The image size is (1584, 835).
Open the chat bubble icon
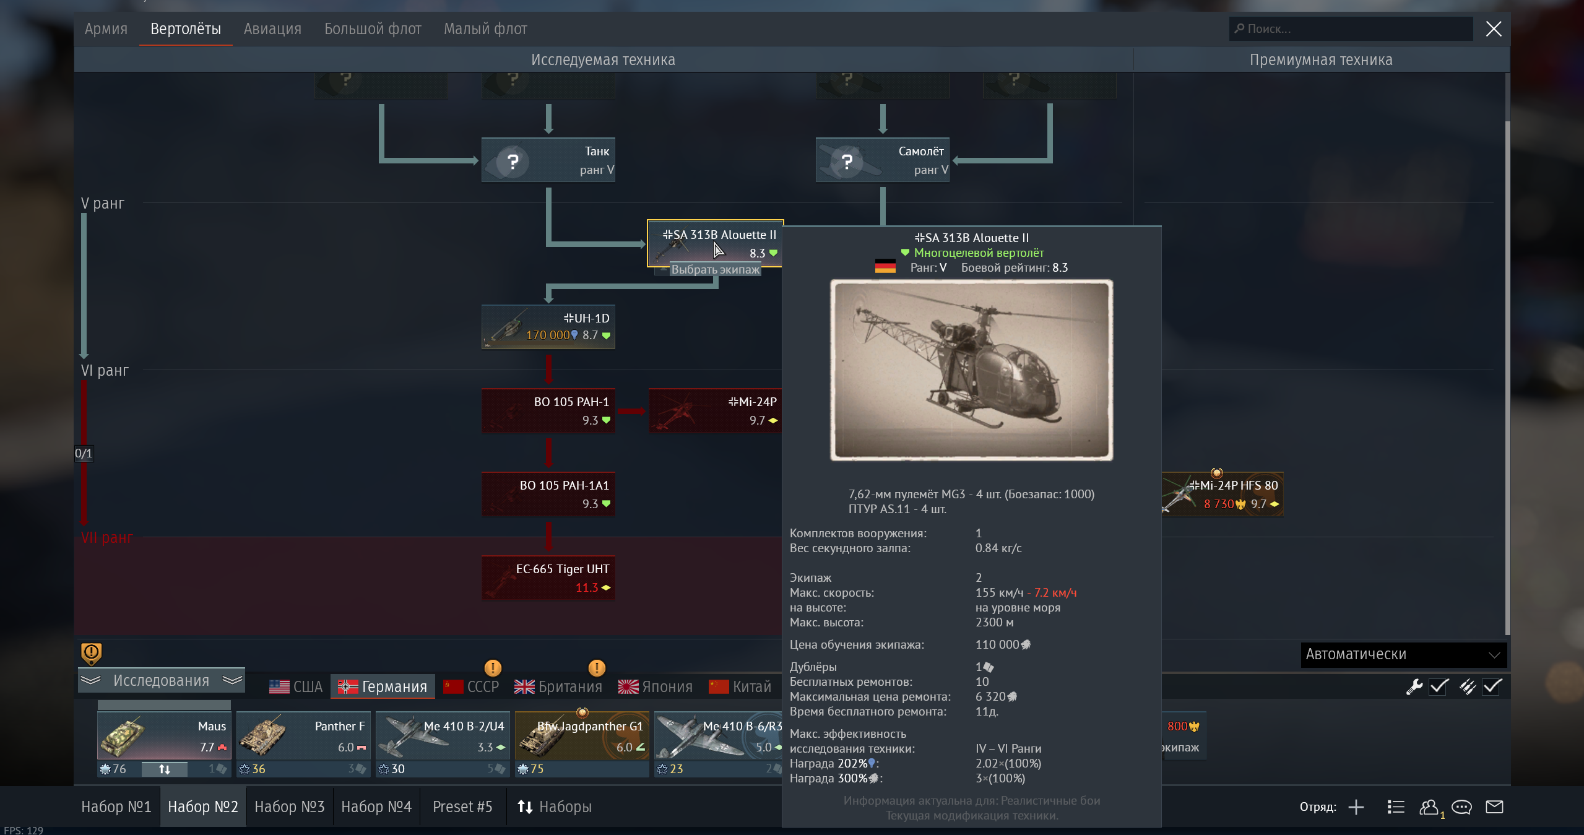1461,807
